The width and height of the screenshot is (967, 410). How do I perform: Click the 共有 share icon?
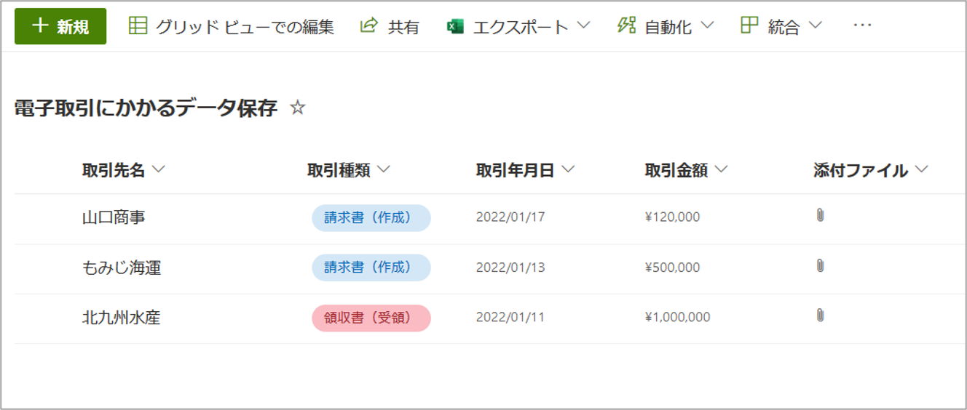coord(369,26)
